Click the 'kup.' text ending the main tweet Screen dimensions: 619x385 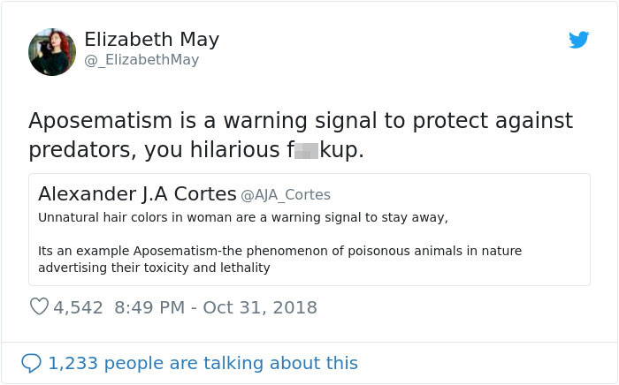click(x=341, y=151)
